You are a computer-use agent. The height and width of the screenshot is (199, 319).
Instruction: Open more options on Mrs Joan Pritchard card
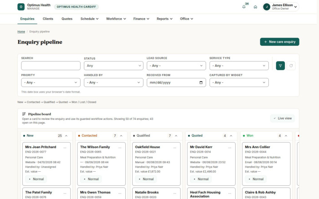65,148
